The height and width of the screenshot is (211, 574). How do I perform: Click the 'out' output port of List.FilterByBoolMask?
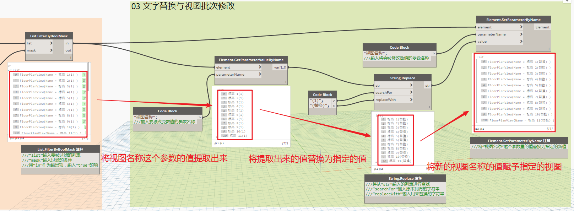[68, 50]
